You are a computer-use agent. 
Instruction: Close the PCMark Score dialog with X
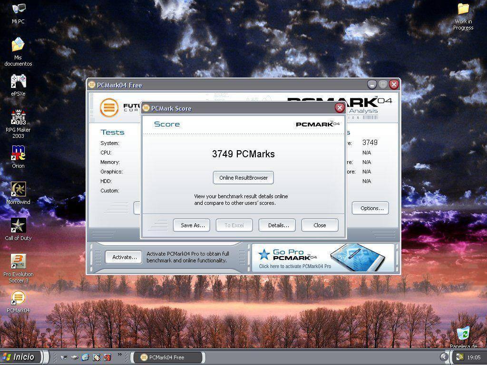pos(340,108)
